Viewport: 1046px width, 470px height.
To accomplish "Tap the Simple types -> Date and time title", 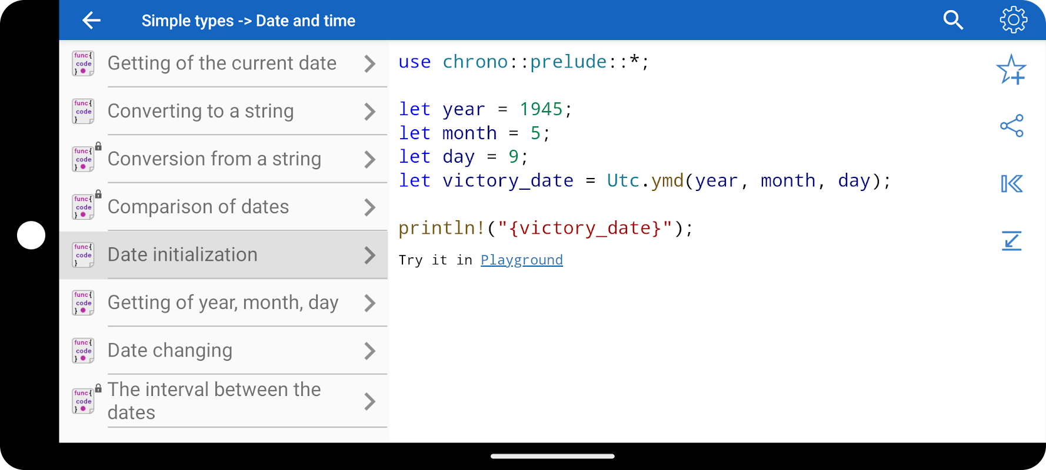I will pyautogui.click(x=248, y=21).
